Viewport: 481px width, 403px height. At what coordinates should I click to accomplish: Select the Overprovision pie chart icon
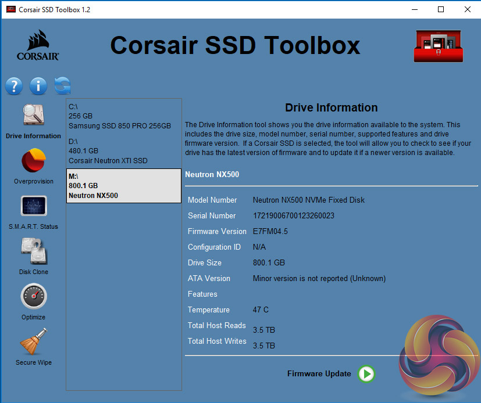tap(34, 161)
